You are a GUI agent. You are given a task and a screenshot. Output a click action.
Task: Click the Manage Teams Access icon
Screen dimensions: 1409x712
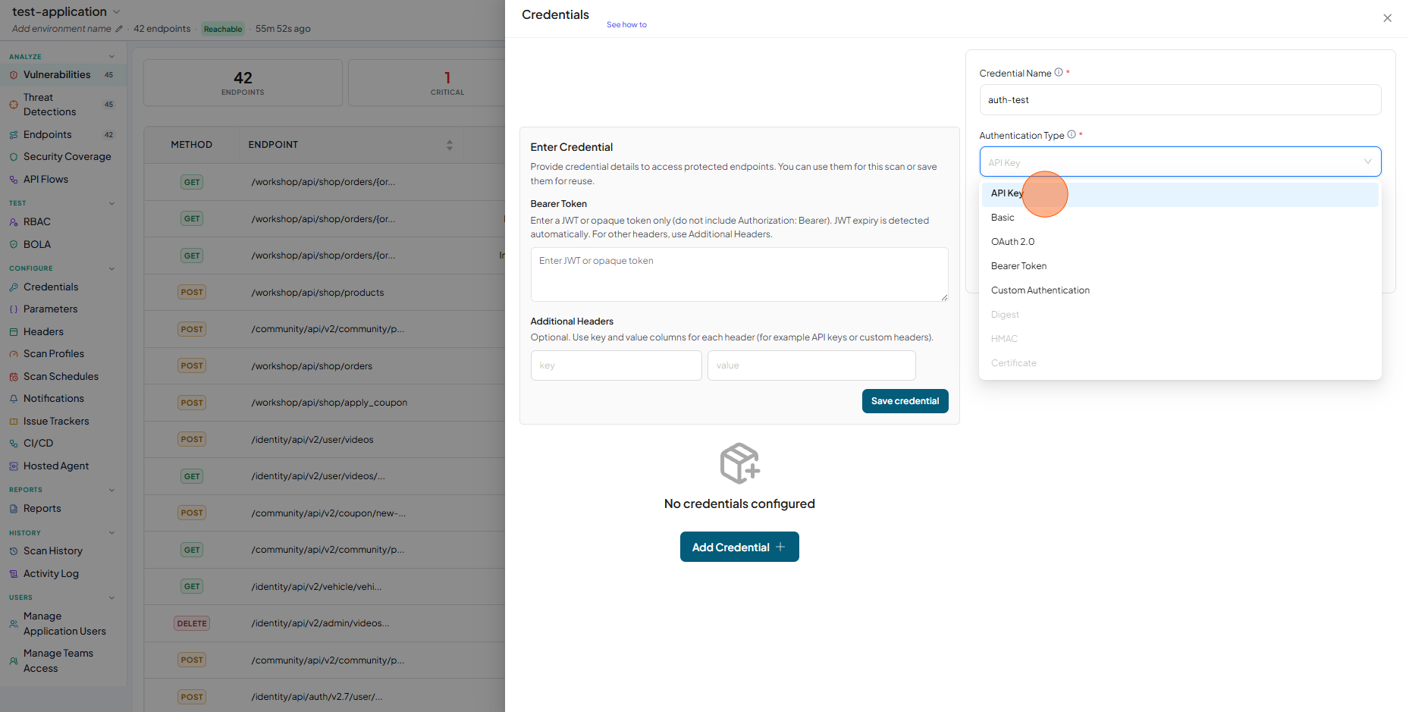pyautogui.click(x=14, y=661)
